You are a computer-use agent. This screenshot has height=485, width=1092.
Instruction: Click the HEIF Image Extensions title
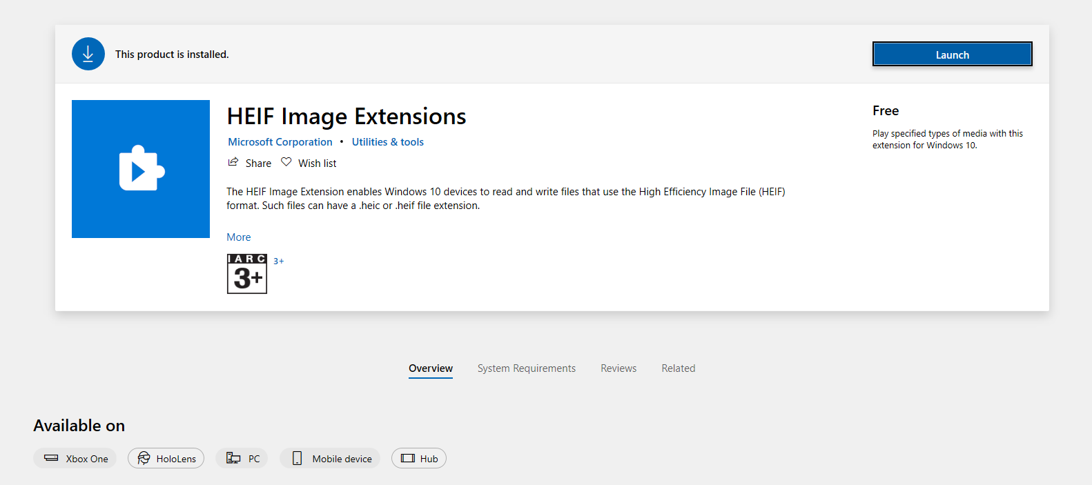coord(347,117)
